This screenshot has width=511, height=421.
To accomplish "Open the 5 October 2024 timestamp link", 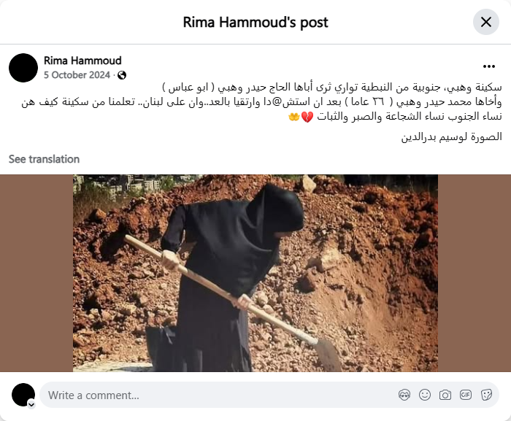I will [77, 75].
